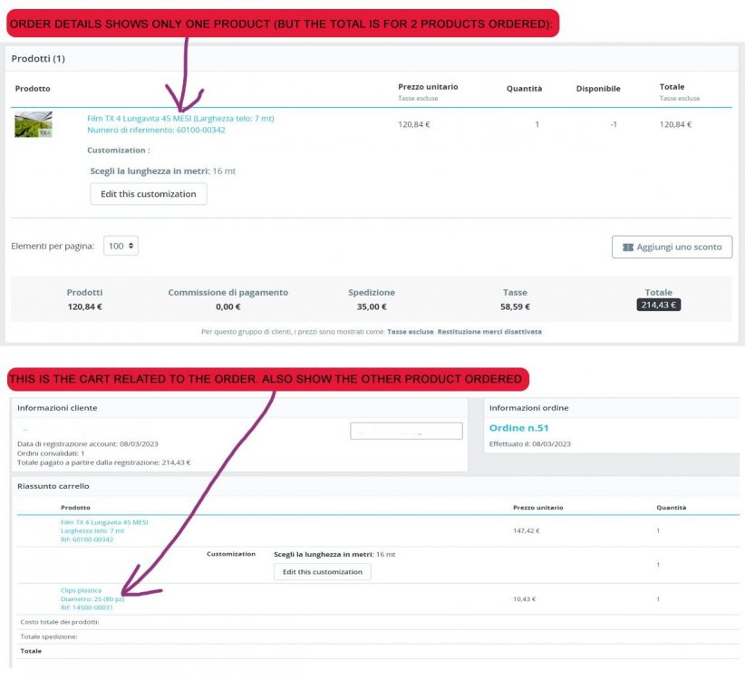The image size is (745, 680).
Task: Open the Elementi per pagina dropdown
Action: click(x=121, y=245)
